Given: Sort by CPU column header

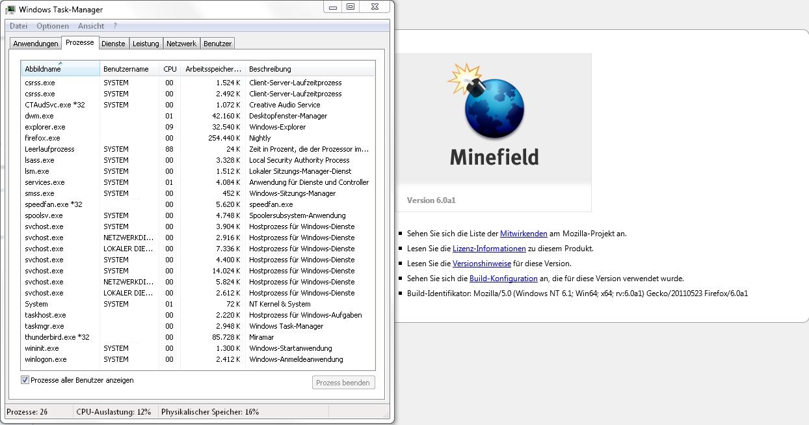Looking at the screenshot, I should pyautogui.click(x=170, y=69).
